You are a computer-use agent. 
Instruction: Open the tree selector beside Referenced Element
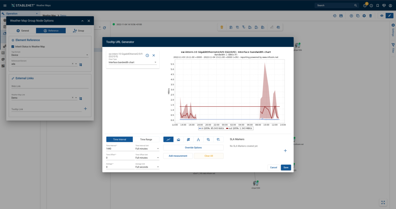click(80, 65)
